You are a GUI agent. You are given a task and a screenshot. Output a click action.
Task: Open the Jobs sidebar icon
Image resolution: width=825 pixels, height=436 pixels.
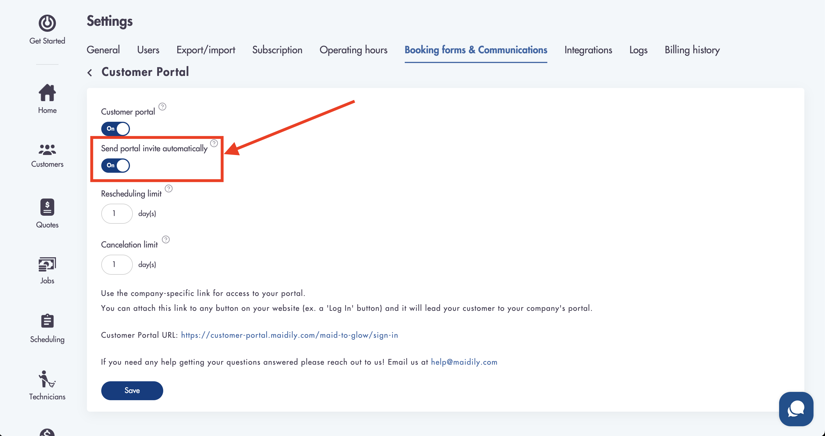point(47,264)
